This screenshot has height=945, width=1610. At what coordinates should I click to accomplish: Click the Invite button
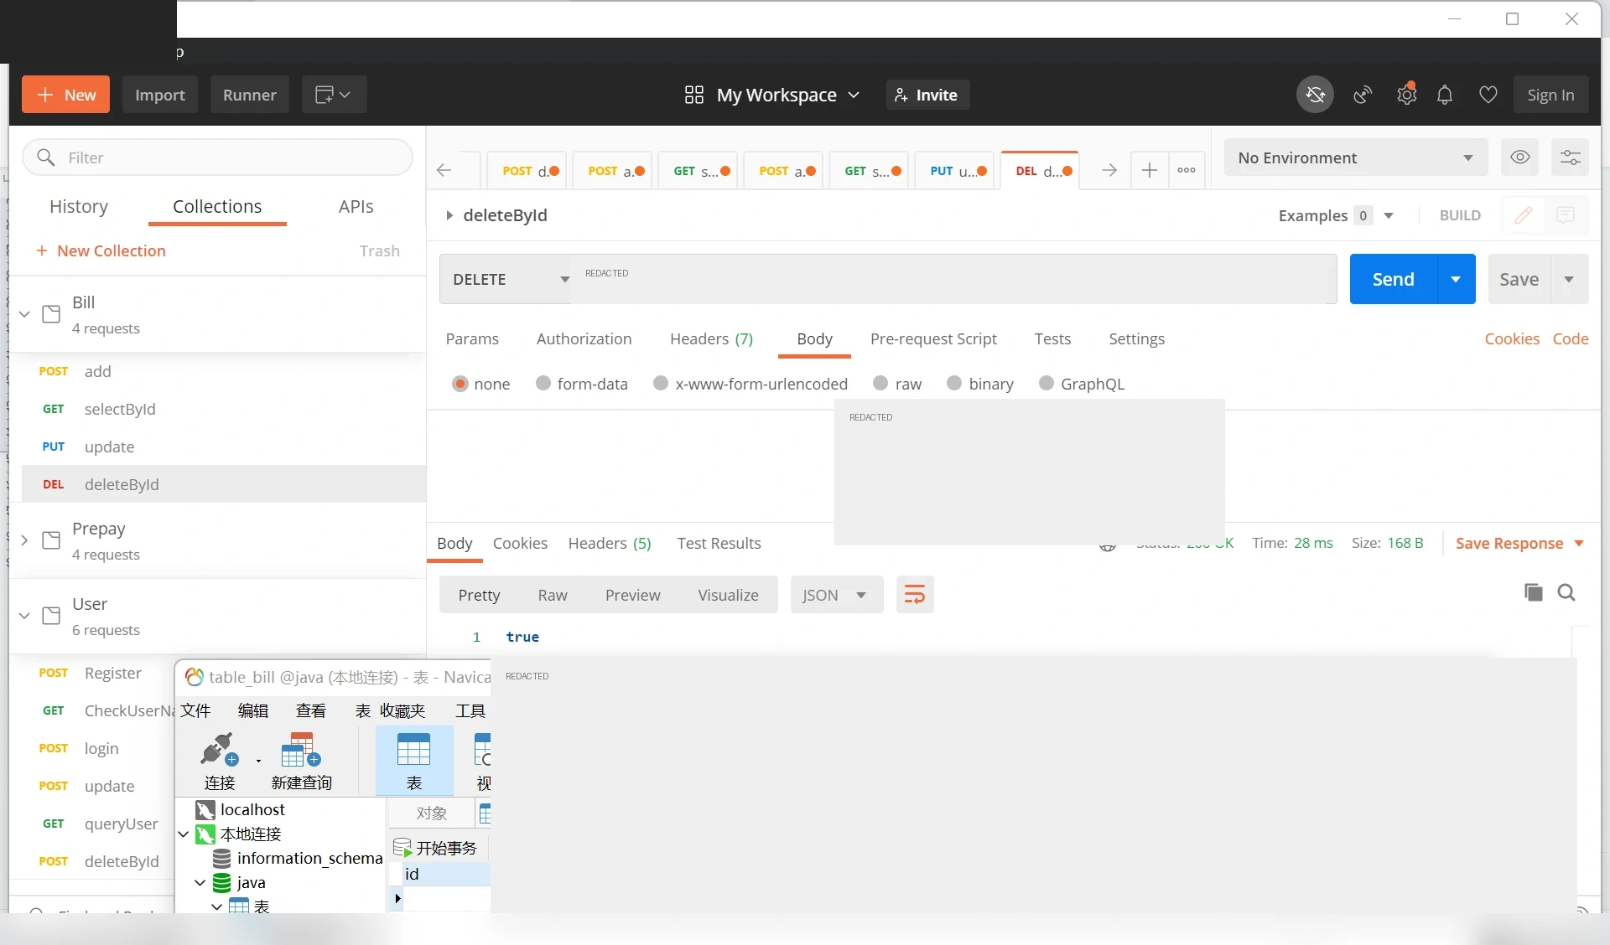[927, 95]
